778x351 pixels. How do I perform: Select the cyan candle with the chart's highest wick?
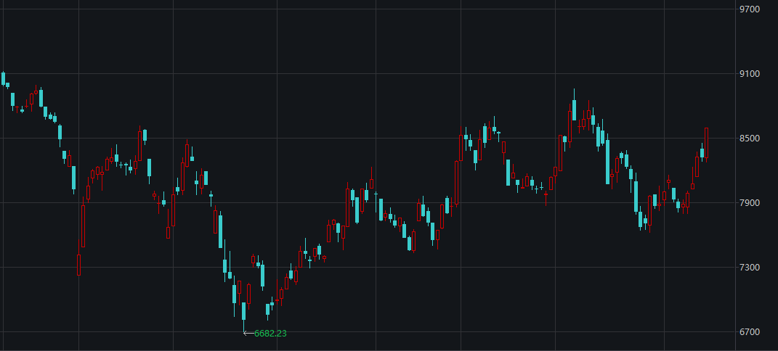pyautogui.click(x=574, y=105)
